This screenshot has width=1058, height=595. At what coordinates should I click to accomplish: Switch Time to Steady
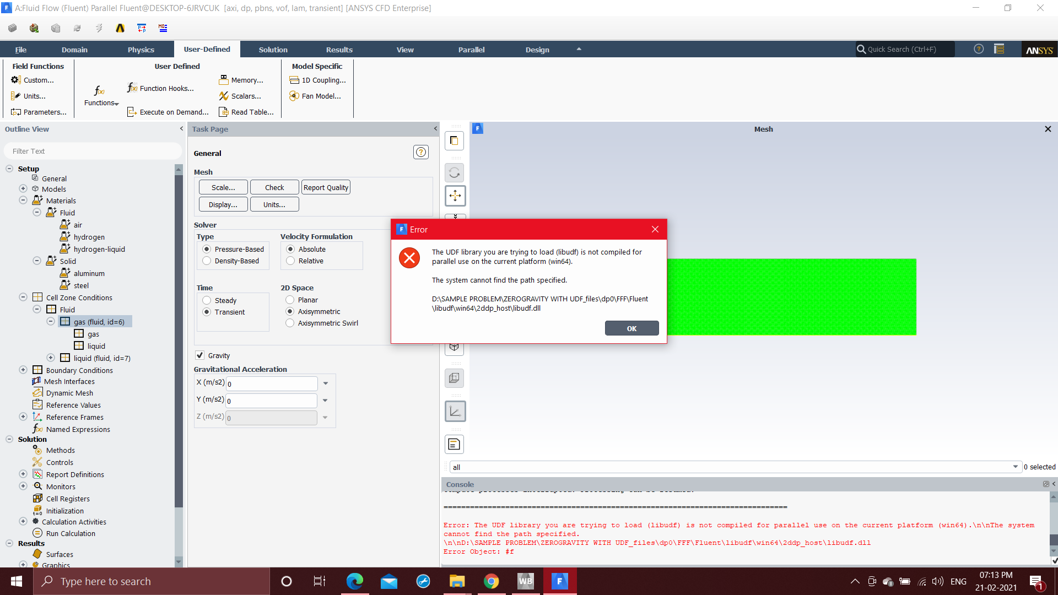click(x=207, y=300)
